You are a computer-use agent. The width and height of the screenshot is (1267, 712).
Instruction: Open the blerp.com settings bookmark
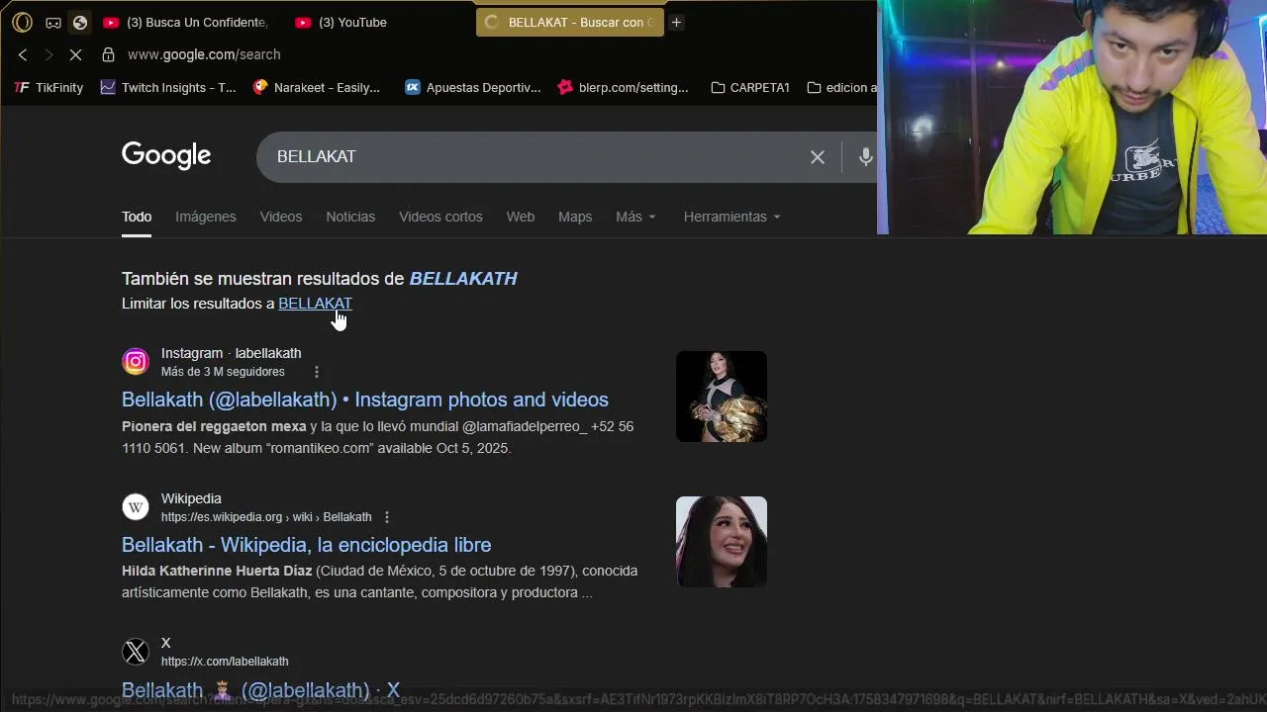[623, 87]
